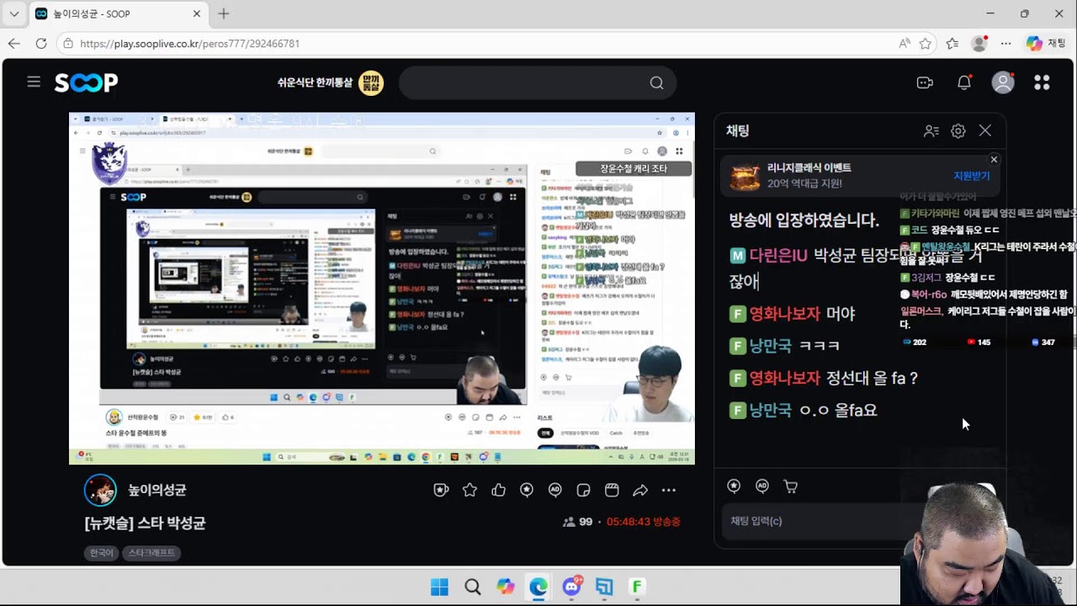Image resolution: width=1077 pixels, height=606 pixels.
Task: Open the shopping cart icon in chat
Action: 790,486
